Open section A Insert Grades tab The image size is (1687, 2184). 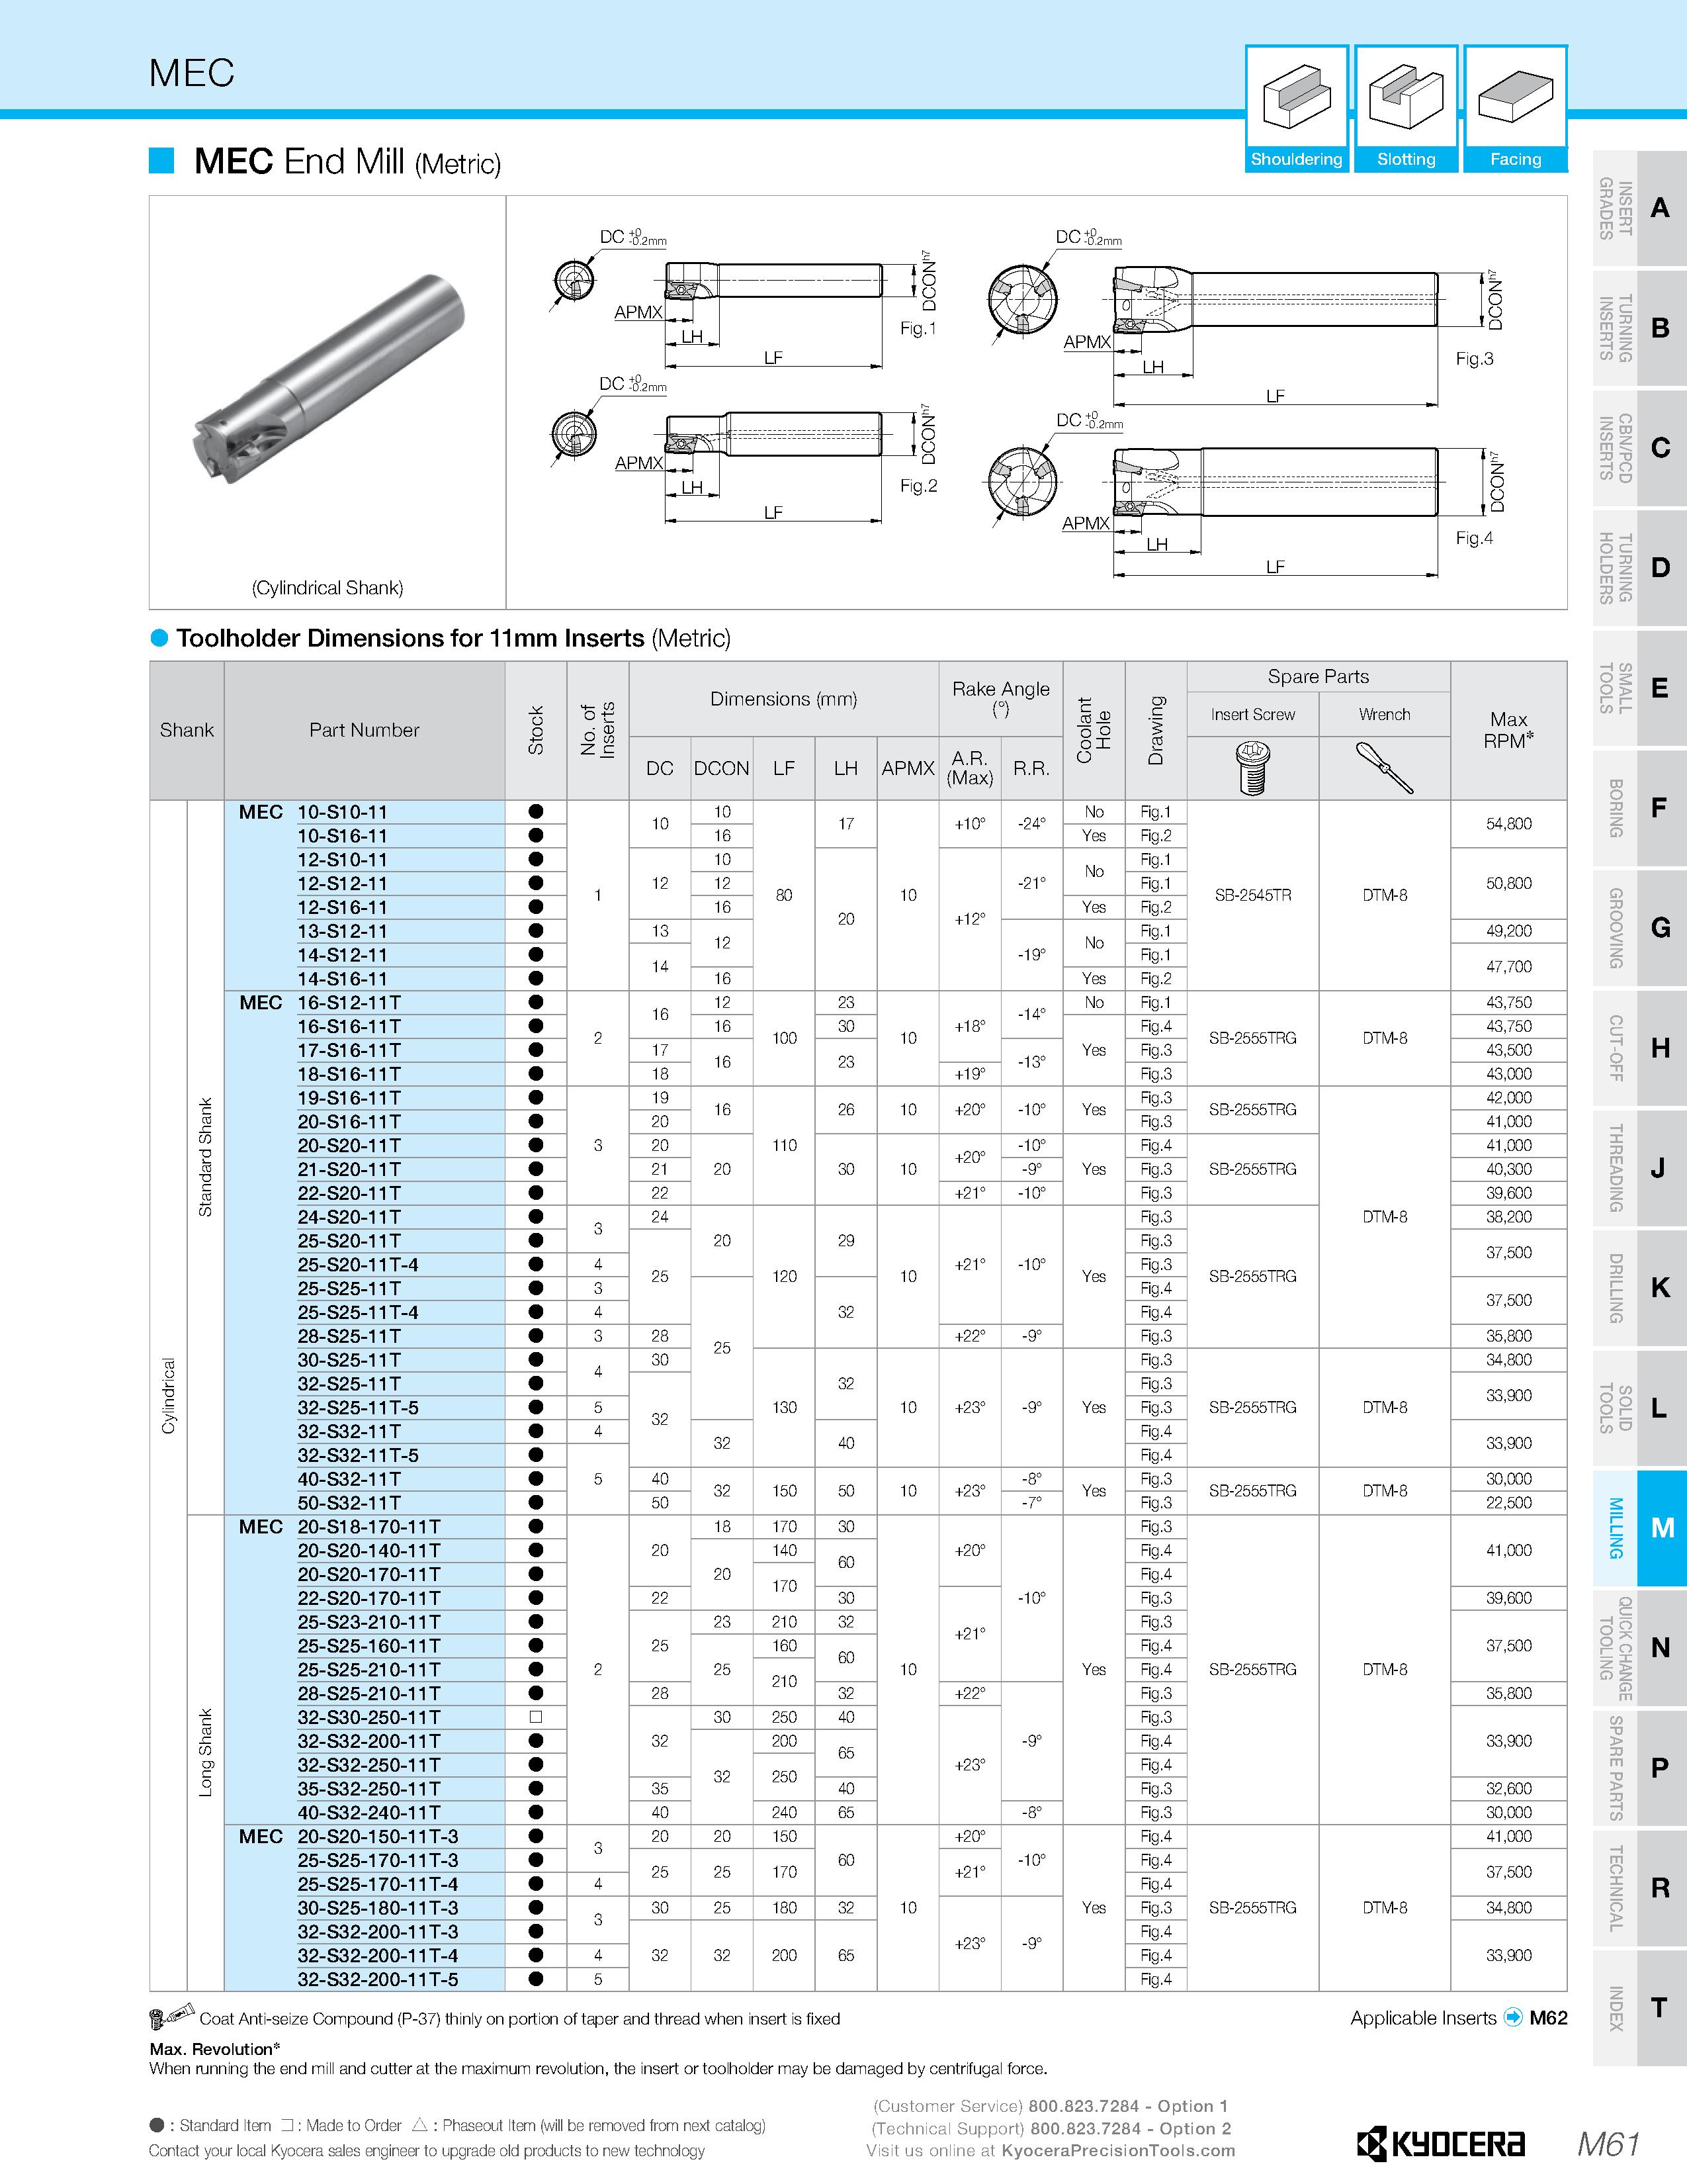click(x=1639, y=208)
